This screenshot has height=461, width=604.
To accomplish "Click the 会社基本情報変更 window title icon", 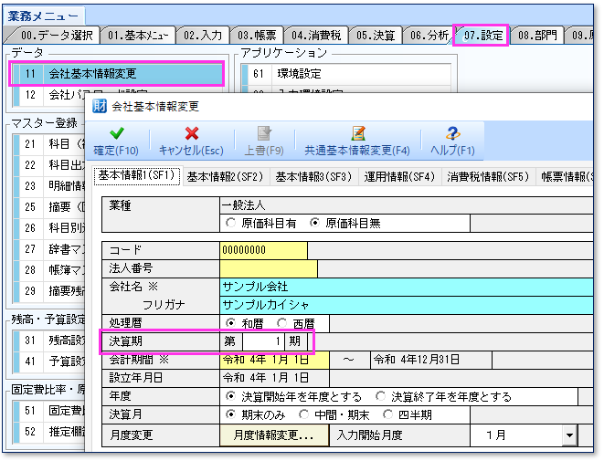I will [x=101, y=106].
